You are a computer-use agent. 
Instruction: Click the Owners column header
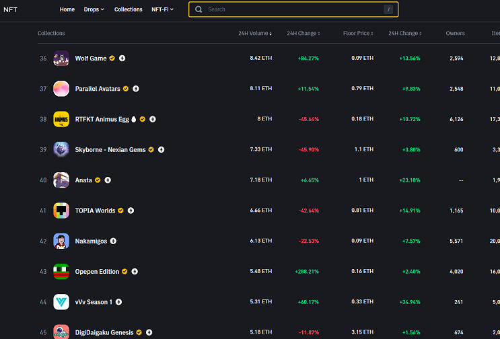(455, 33)
